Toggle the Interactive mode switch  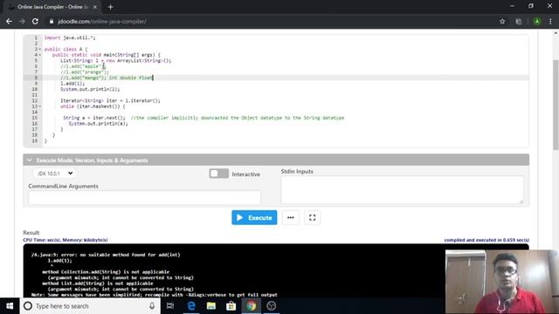219,174
